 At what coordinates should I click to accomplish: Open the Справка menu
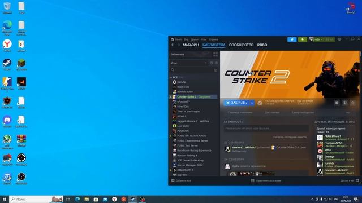213,39
